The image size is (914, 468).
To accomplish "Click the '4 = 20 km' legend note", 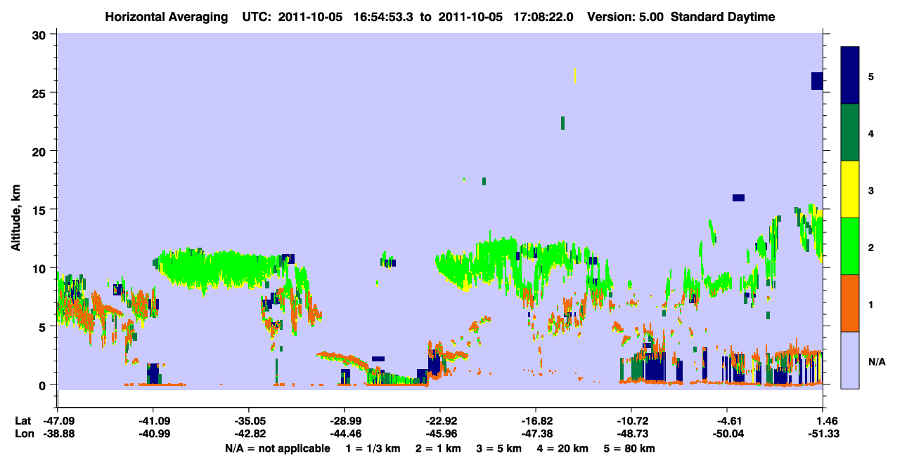I will point(564,448).
